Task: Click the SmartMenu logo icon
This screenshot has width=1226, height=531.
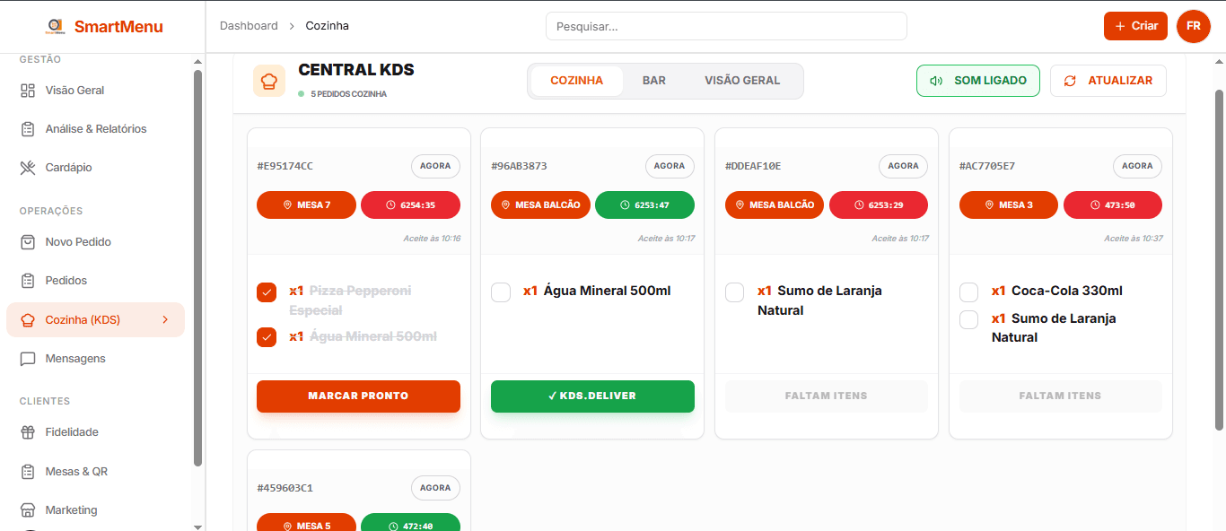Action: (56, 26)
